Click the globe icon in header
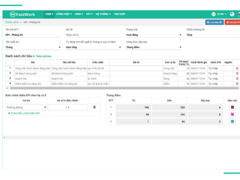The height and width of the screenshot is (180, 240). pyautogui.click(x=232, y=14)
